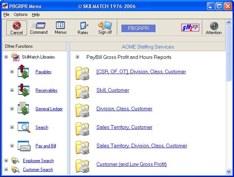Click the Employee Search folder icon

click(x=16, y=161)
